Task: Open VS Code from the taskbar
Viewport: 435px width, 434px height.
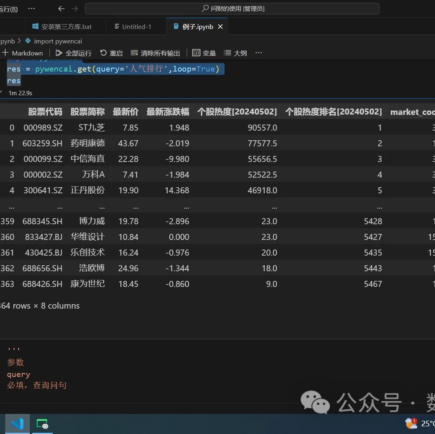Action: coord(17,424)
